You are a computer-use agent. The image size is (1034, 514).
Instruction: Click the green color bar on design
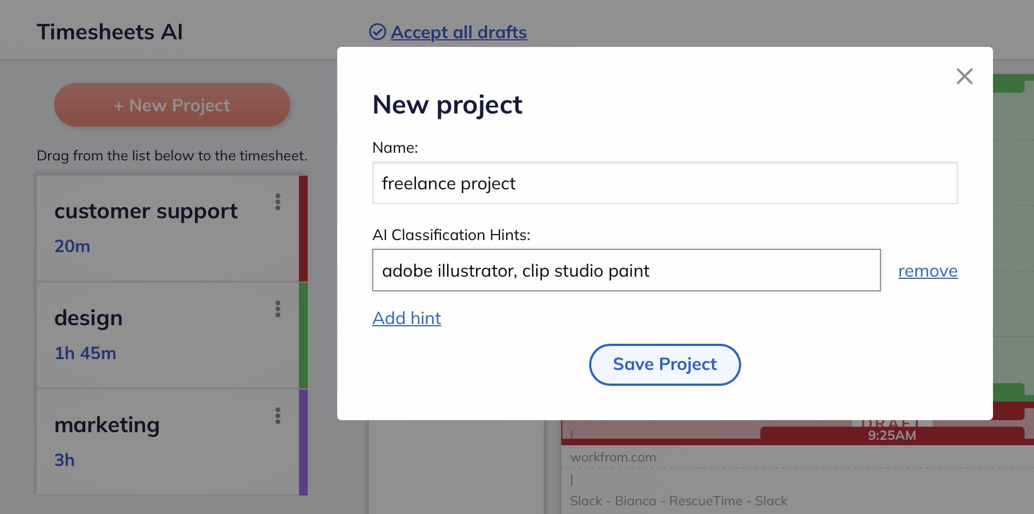(304, 334)
